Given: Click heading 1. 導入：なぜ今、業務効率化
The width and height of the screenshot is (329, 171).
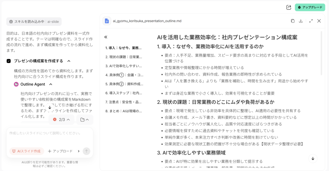Looking at the screenshot, I should coord(210,46).
